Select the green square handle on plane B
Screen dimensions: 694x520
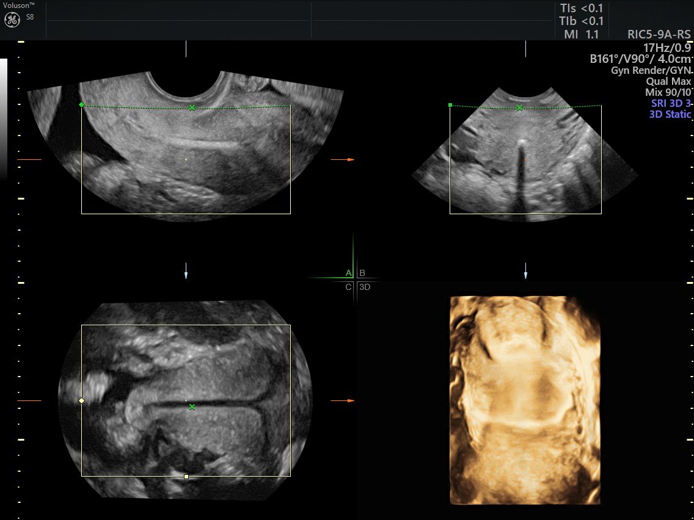pos(450,105)
